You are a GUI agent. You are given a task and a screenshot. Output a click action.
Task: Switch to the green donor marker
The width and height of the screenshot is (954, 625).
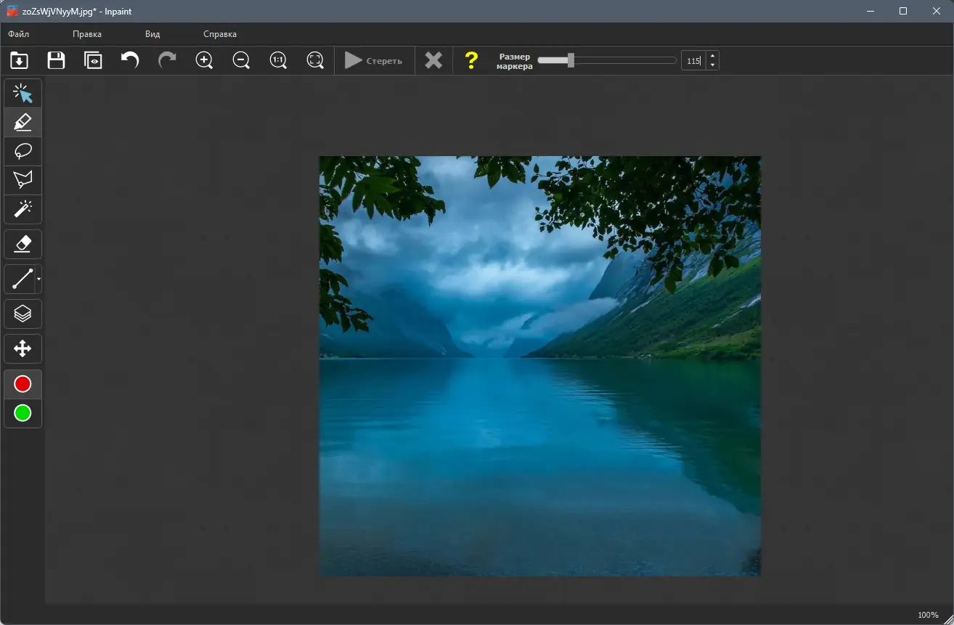pyautogui.click(x=23, y=414)
